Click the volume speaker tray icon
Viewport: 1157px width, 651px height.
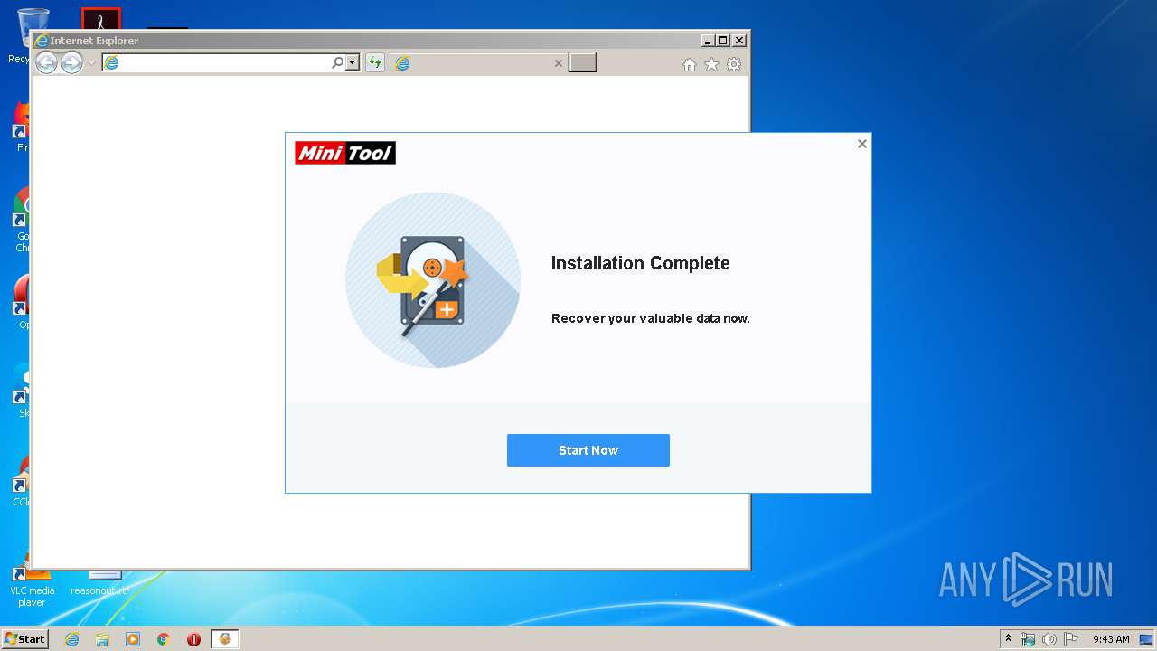pyautogui.click(x=1049, y=639)
